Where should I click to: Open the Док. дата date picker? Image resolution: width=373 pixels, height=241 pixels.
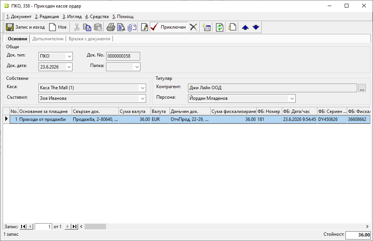[69, 67]
